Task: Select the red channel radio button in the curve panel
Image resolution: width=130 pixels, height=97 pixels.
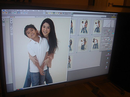Action: pos(107,31)
